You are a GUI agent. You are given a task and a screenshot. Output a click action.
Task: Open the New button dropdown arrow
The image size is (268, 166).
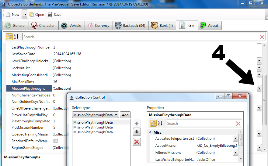[25, 15]
